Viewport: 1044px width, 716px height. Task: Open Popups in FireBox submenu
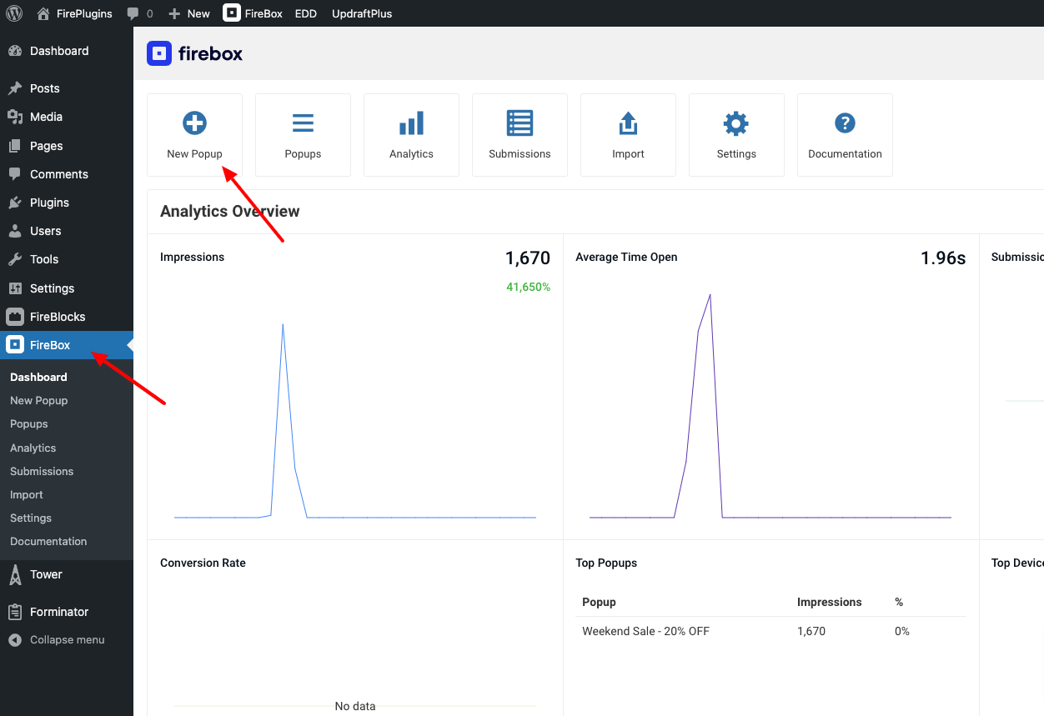point(29,423)
